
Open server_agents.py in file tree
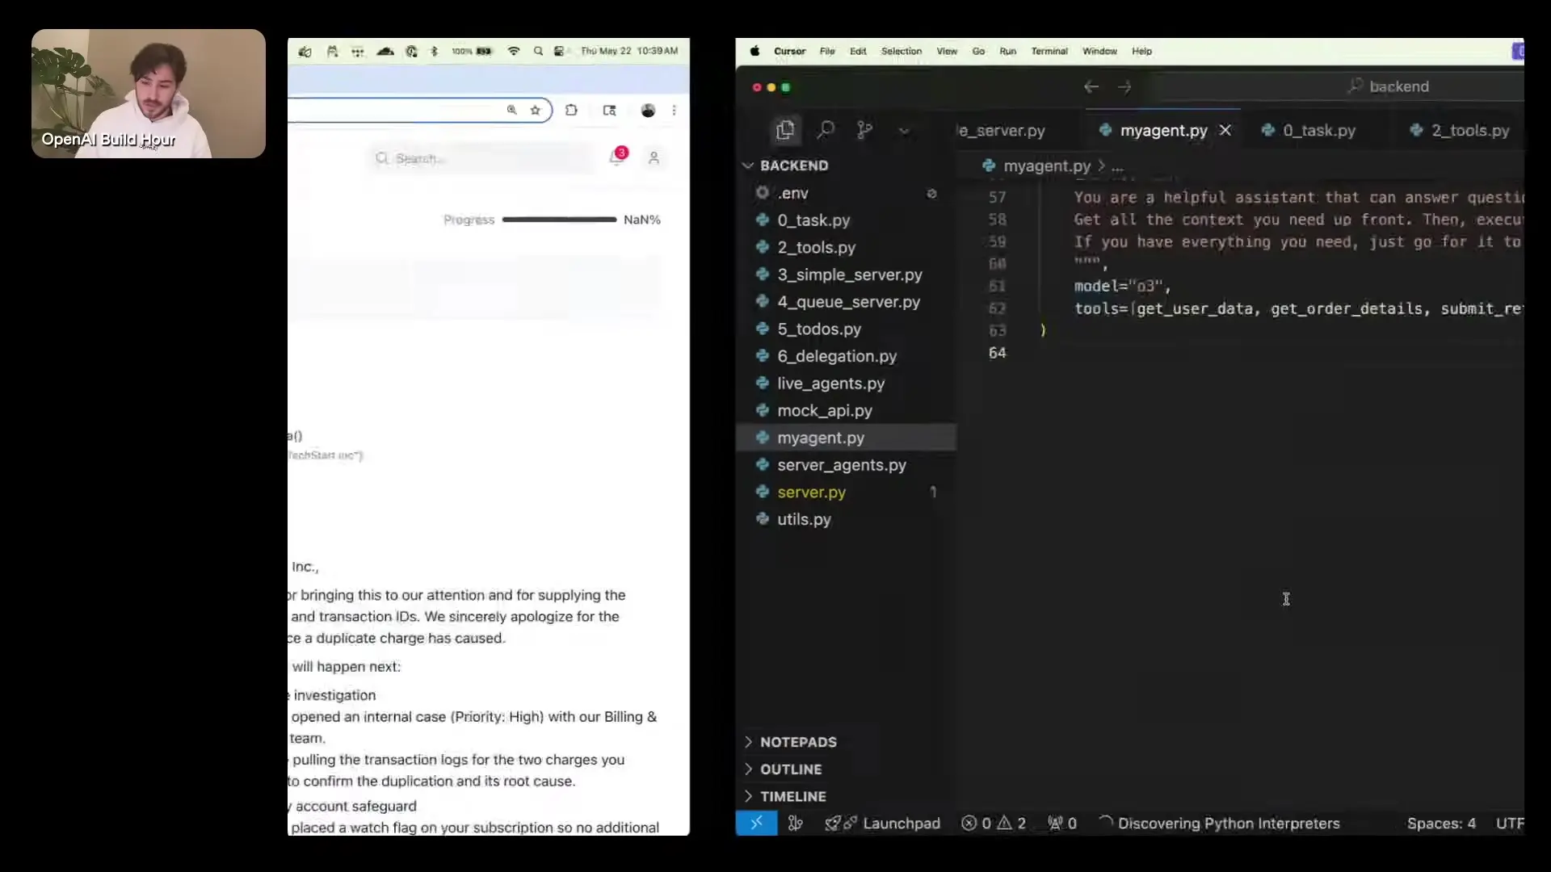click(x=841, y=465)
